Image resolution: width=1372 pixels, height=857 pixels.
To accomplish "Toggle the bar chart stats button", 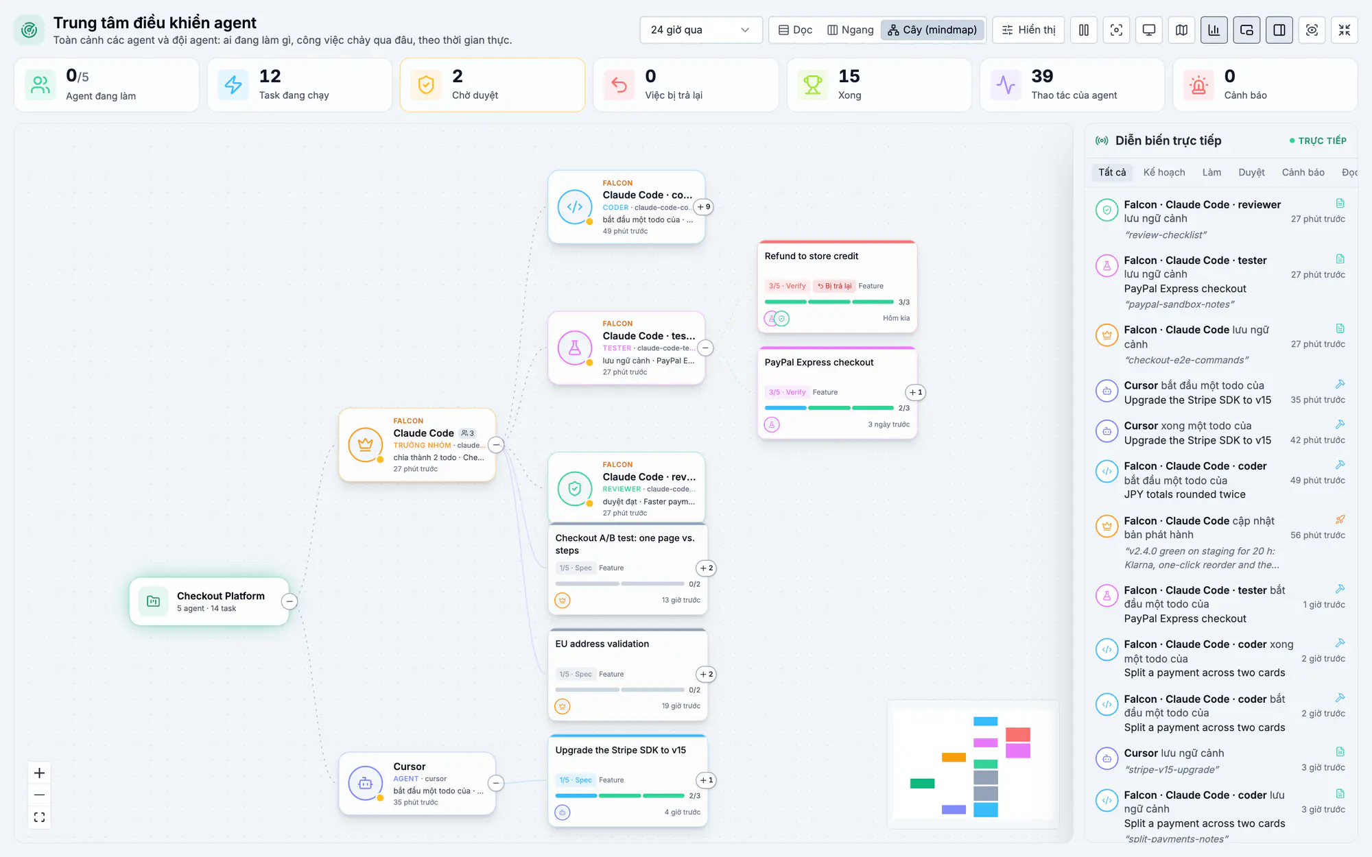I will click(x=1214, y=30).
